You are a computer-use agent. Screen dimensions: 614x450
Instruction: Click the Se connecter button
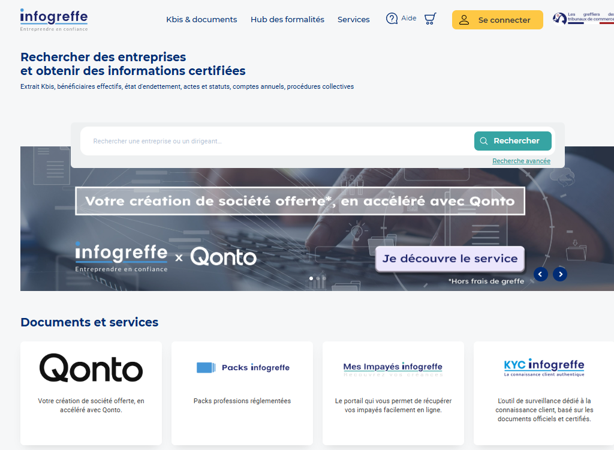tap(497, 20)
